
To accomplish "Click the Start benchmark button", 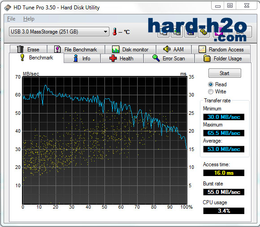I will 225,73.
